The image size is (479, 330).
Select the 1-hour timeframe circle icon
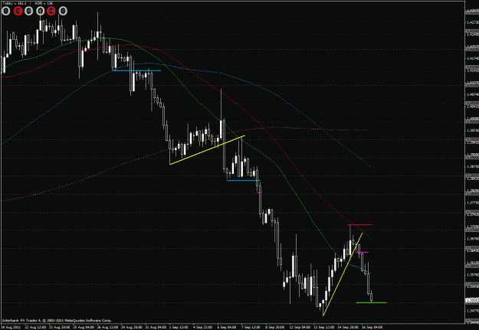pos(40,11)
